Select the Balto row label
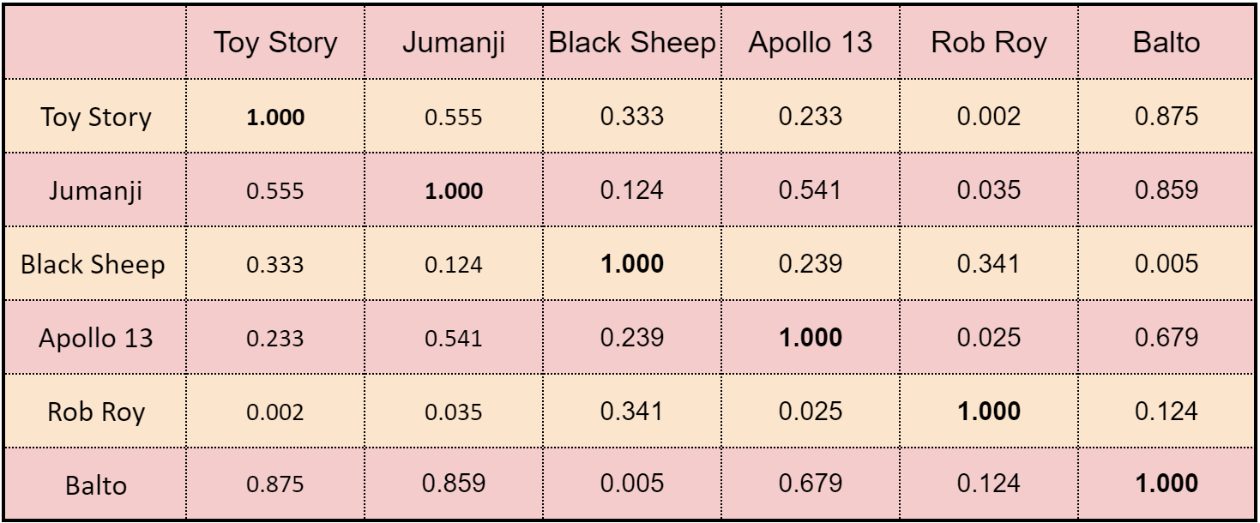This screenshot has width=1260, height=523. 96,486
